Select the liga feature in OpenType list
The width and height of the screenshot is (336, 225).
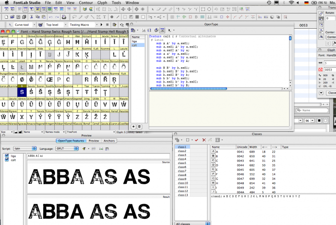[x=138, y=41]
